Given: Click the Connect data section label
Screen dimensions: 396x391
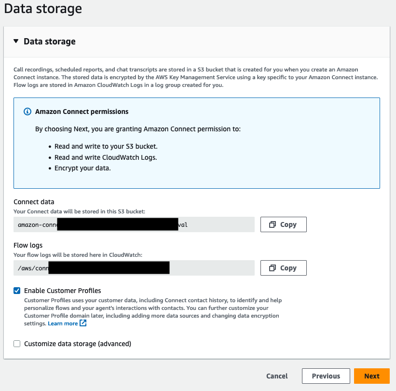Looking at the screenshot, I should click(34, 202).
